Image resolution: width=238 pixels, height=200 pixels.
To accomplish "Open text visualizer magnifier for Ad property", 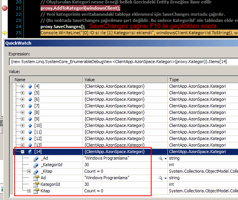I will [160, 178].
